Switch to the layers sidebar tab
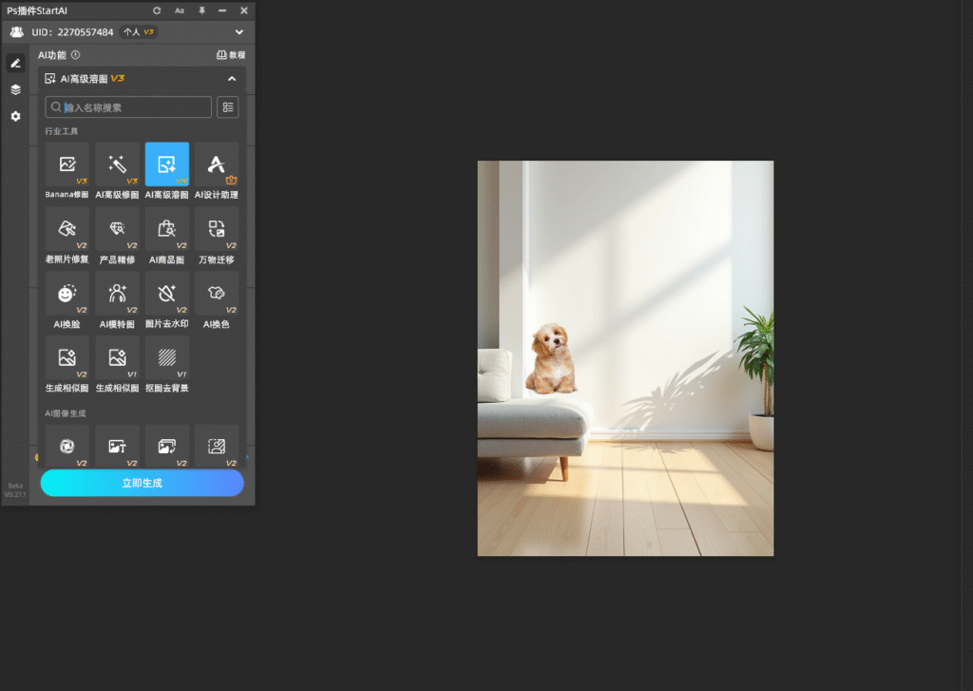Image resolution: width=973 pixels, height=691 pixels. pos(15,89)
